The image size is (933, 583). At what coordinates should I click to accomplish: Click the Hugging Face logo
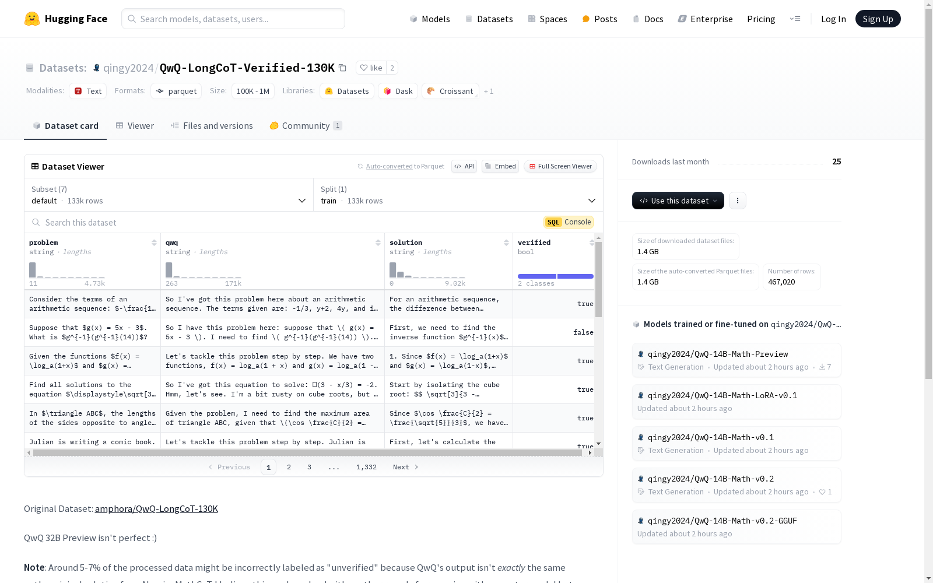(x=65, y=19)
